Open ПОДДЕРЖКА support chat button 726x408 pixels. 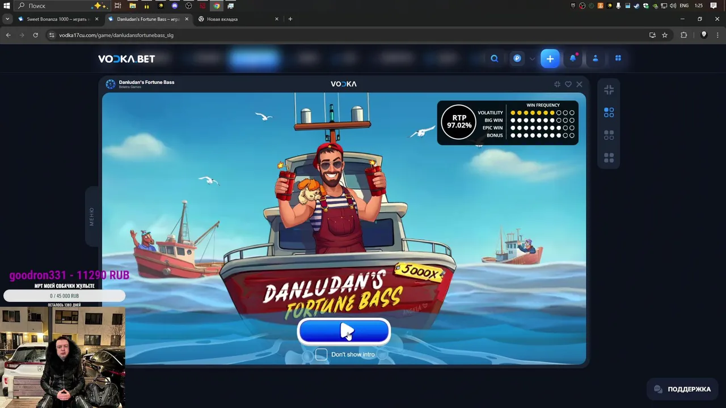pos(682,389)
